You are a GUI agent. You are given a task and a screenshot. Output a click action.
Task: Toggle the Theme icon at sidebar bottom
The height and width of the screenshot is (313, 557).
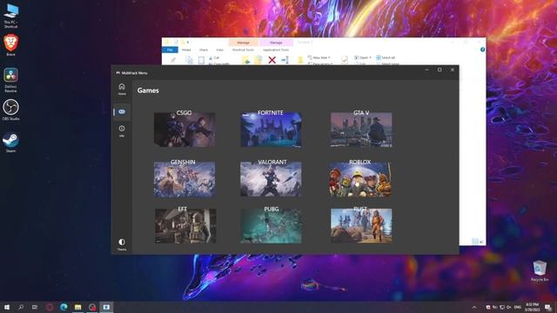tap(122, 244)
